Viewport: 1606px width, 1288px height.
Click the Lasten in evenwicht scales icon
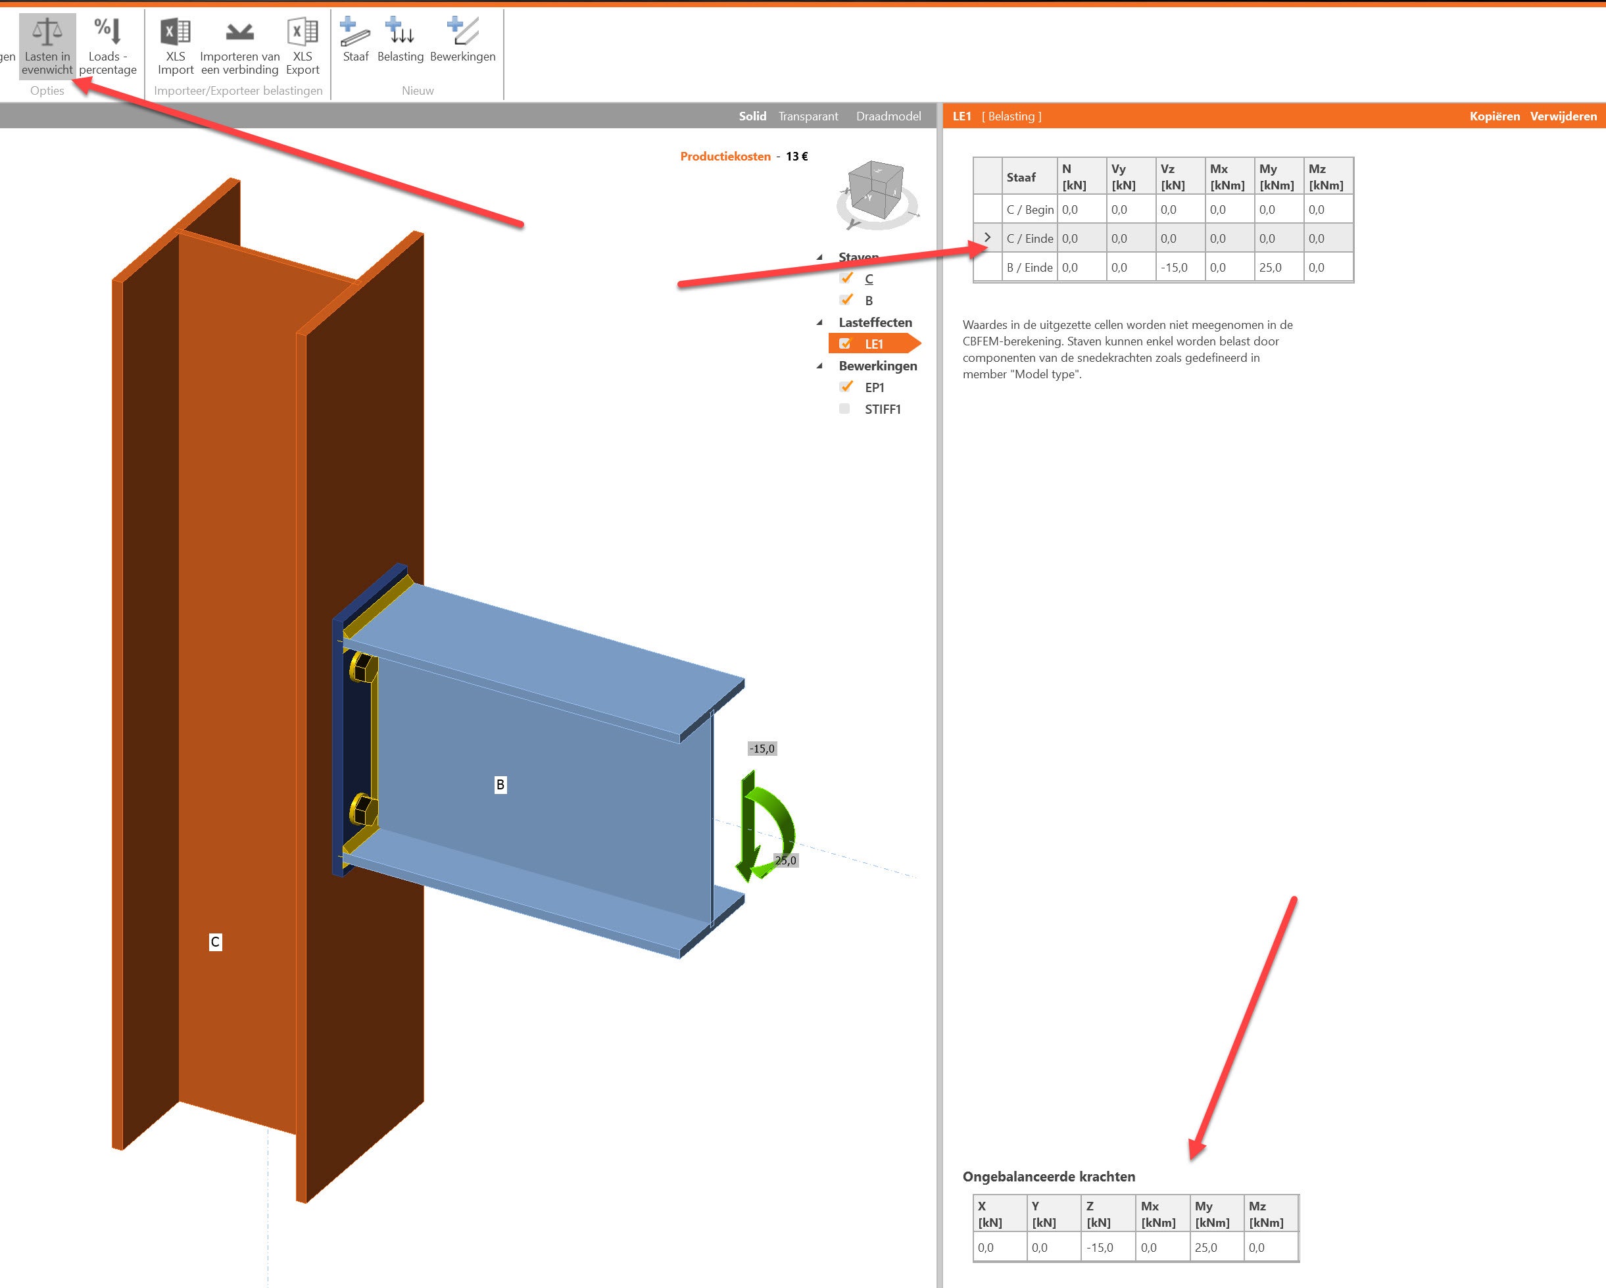tap(47, 32)
